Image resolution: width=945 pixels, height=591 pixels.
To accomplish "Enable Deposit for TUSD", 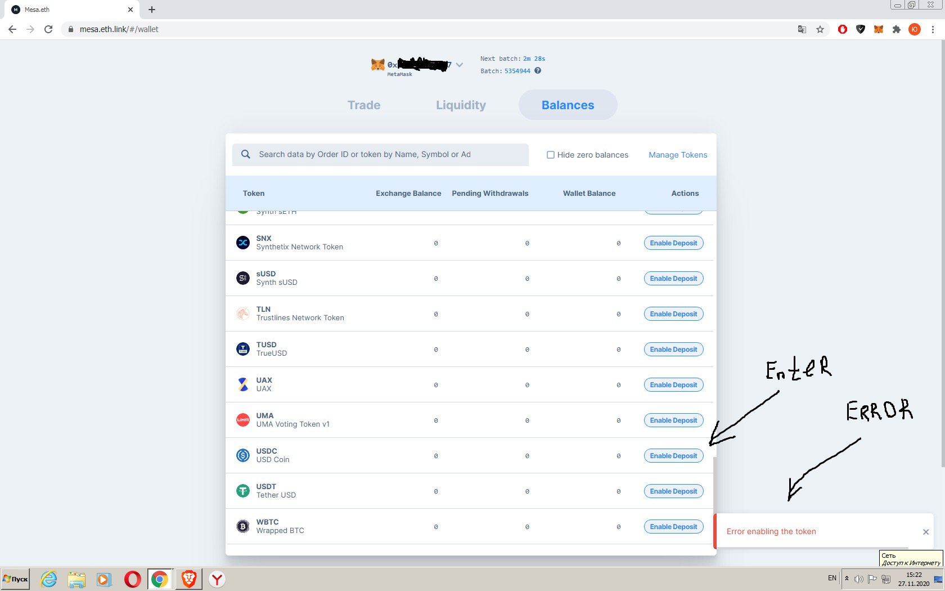I will point(673,349).
